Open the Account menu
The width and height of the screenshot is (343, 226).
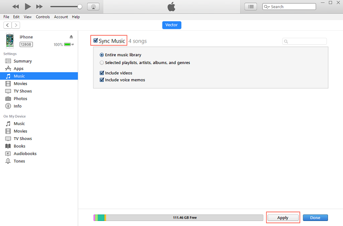coord(61,17)
